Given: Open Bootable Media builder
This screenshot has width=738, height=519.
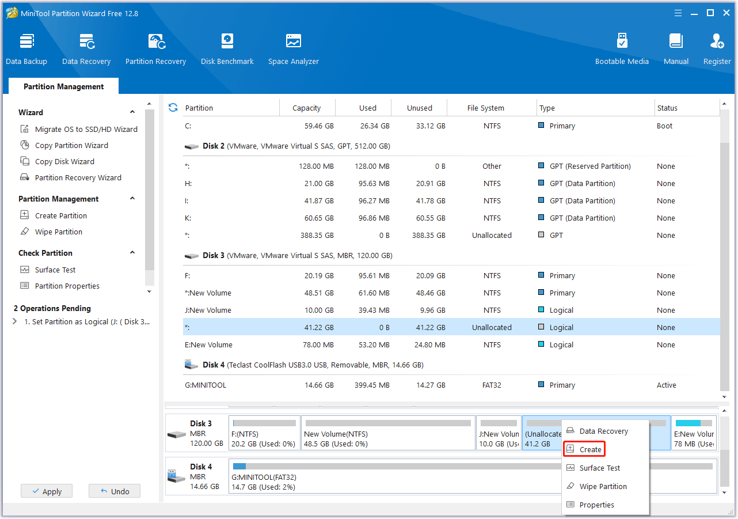Looking at the screenshot, I should (622, 49).
